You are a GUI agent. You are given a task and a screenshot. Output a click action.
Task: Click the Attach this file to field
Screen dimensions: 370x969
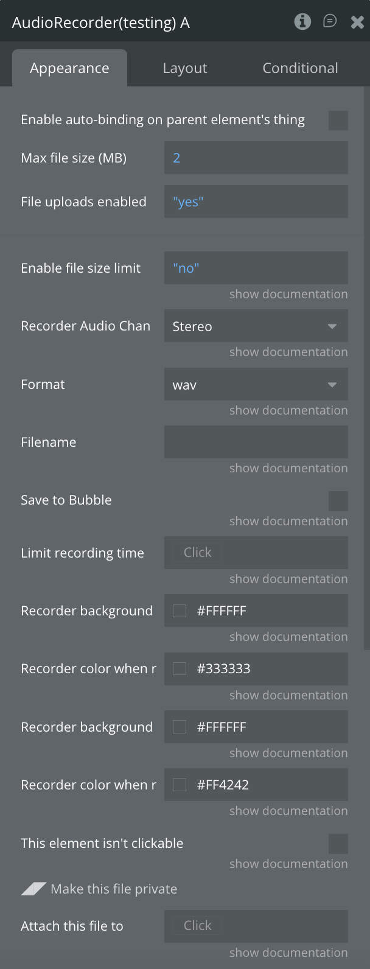coord(256,926)
